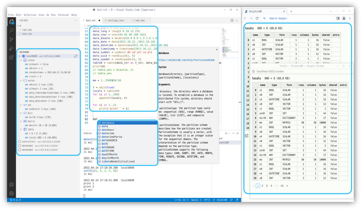Image resolution: width=361 pixels, height=209 pixels.
Task: Click the link icon beside local8848 connection
Action: 76,56
